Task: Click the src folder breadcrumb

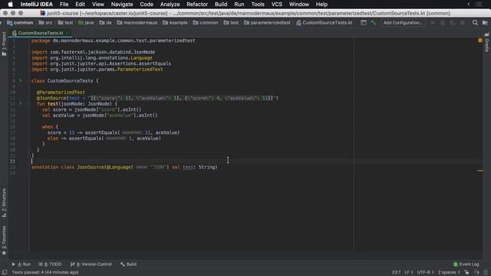Action: click(46, 22)
